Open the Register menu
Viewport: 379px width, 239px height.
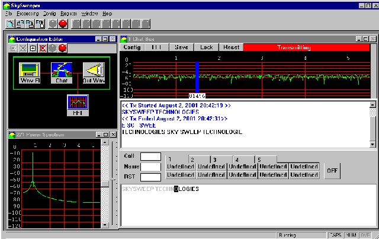(69, 14)
